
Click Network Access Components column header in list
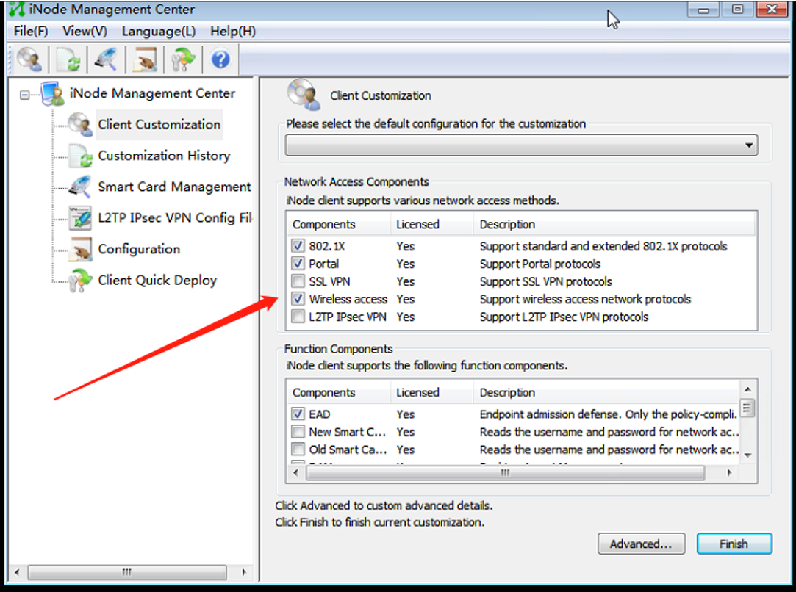(x=338, y=224)
